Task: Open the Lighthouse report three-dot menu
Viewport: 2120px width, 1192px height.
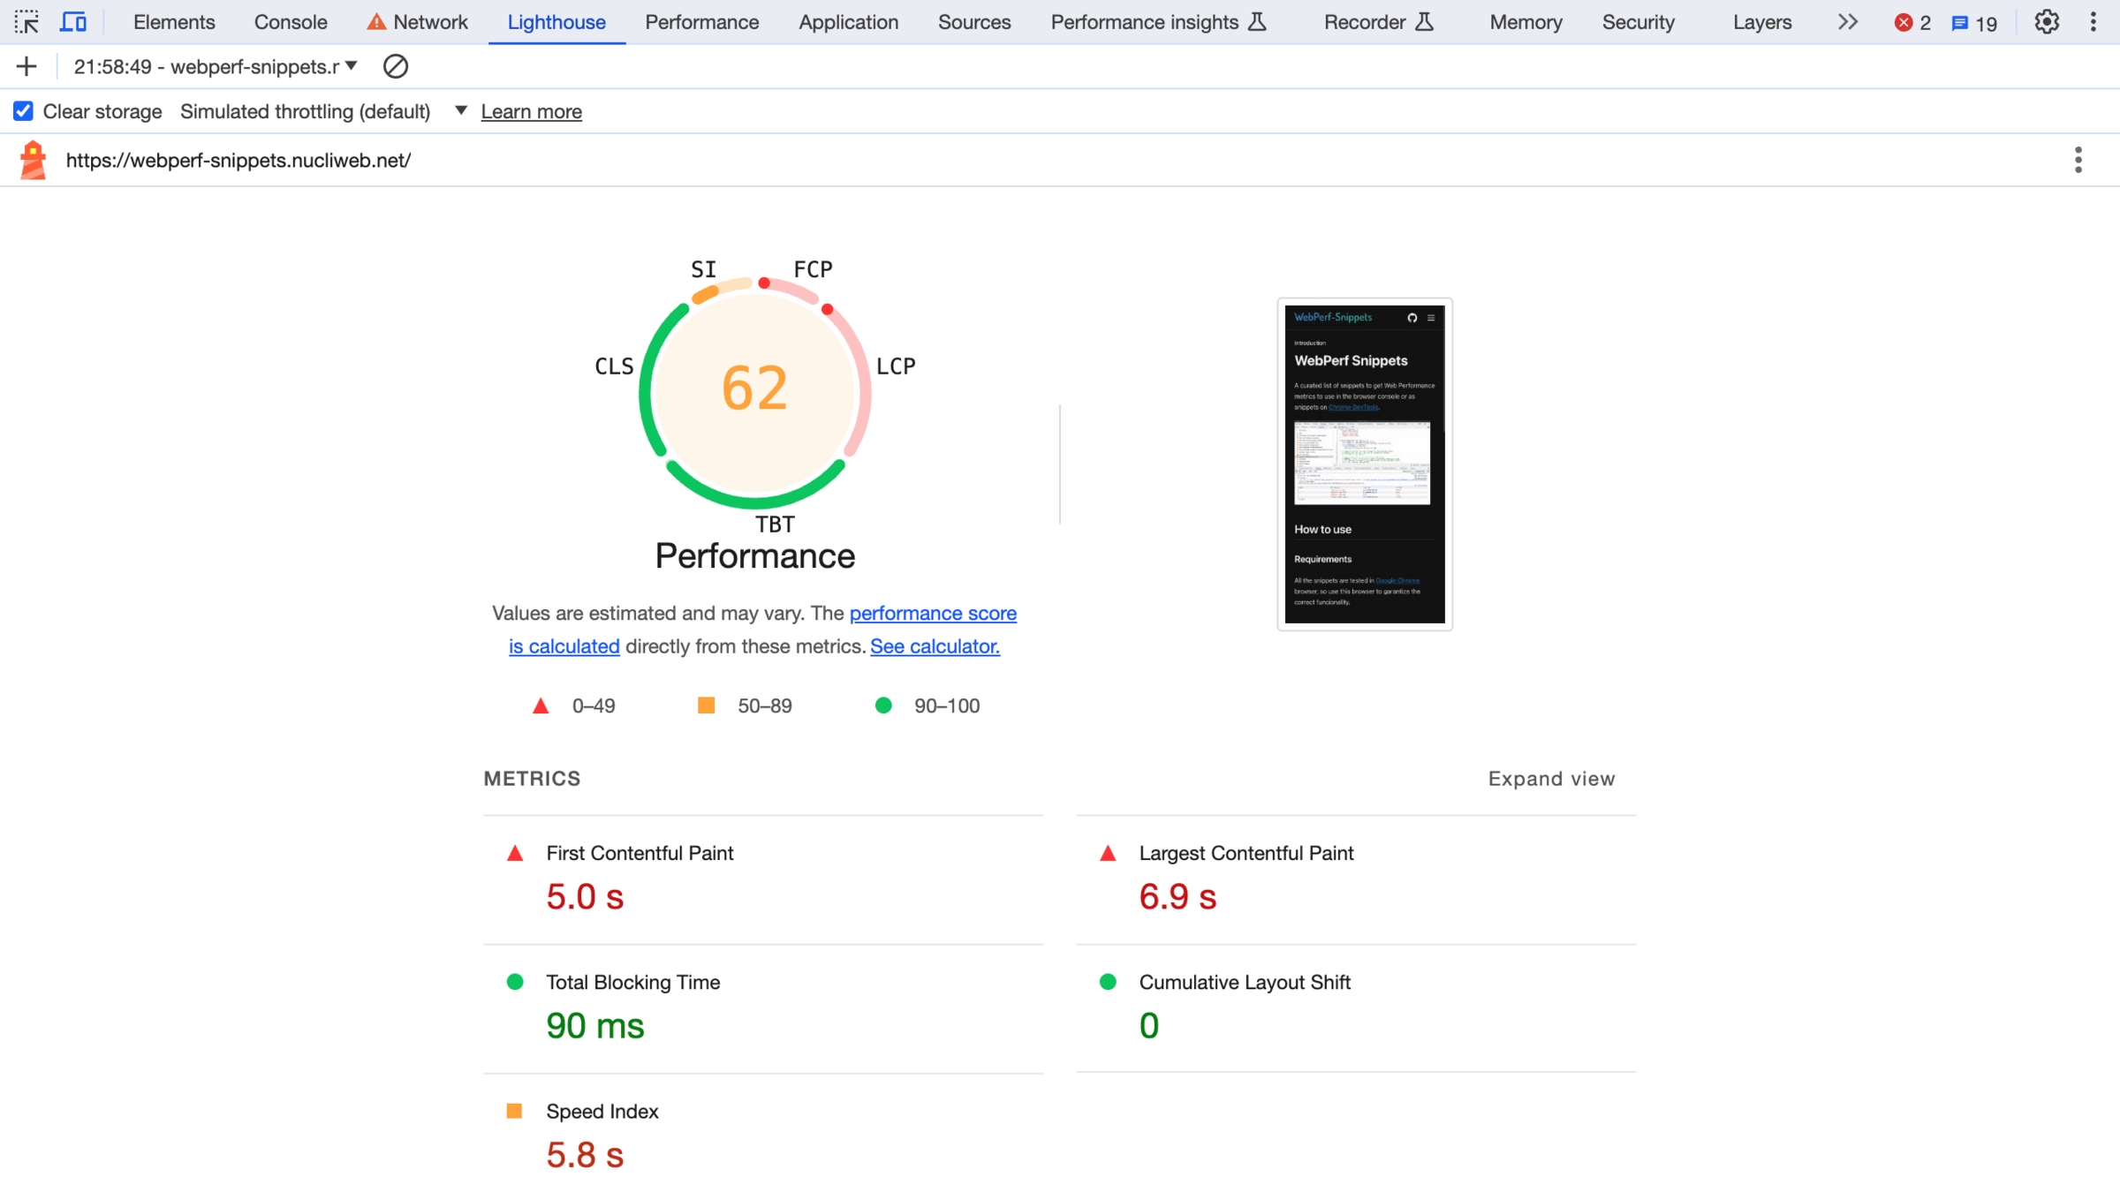Action: pos(2078,160)
